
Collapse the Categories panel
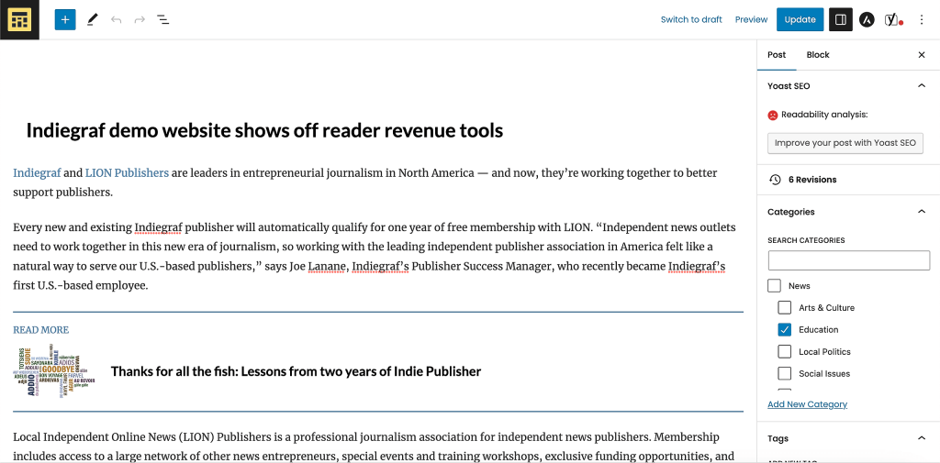[922, 212]
